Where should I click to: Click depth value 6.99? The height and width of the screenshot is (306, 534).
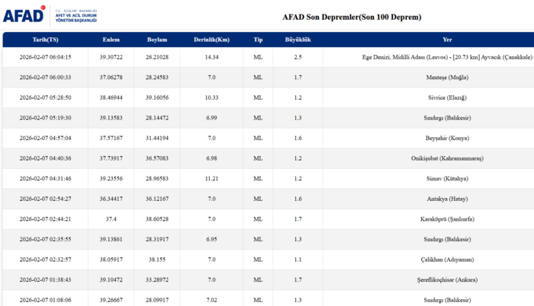point(211,118)
